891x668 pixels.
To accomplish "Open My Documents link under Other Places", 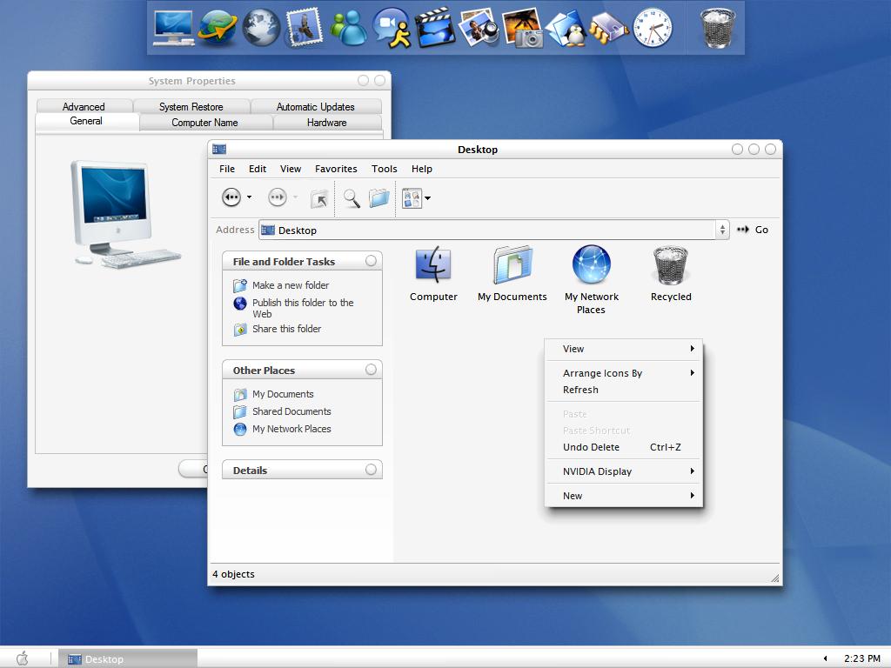I will click(x=283, y=394).
